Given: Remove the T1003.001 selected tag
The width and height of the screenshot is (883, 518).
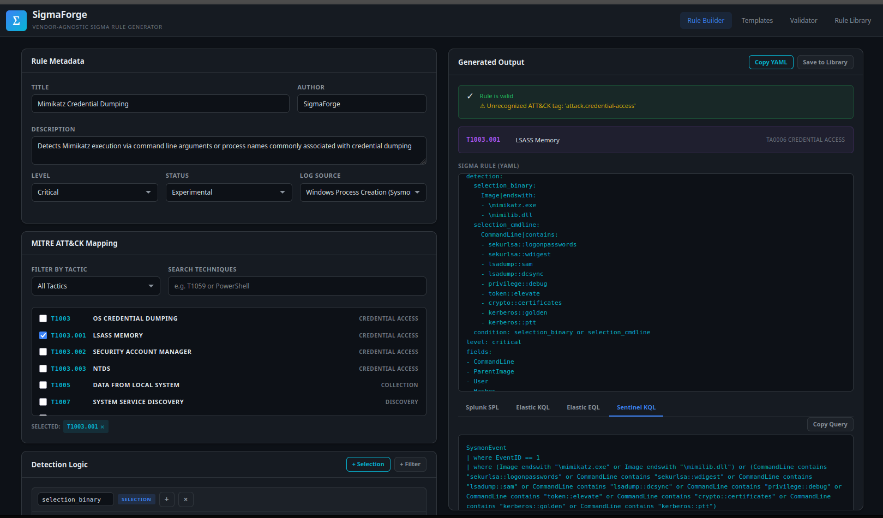Looking at the screenshot, I should pyautogui.click(x=103, y=427).
